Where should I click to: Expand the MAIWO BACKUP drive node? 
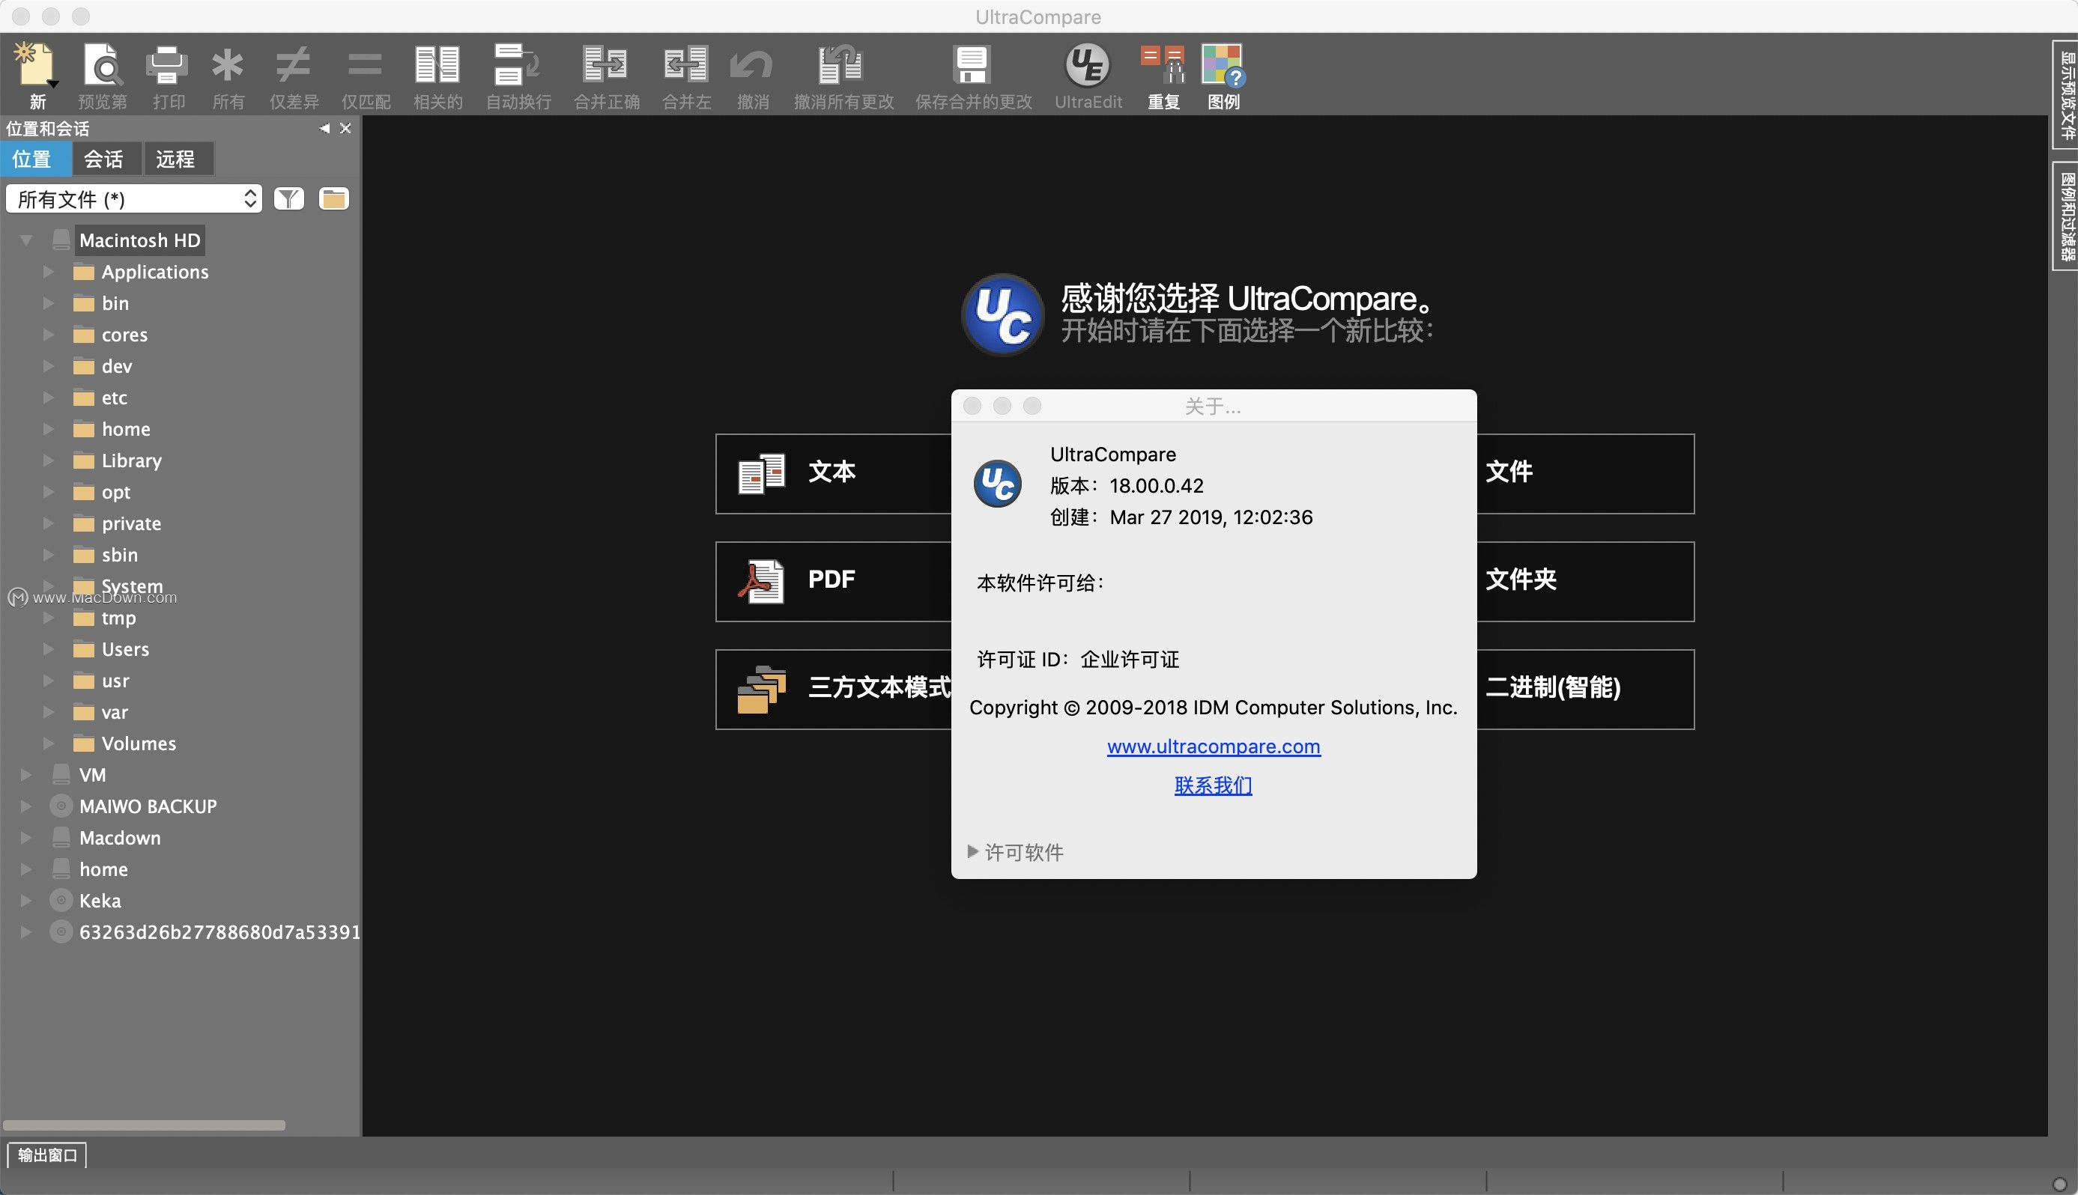pos(26,806)
